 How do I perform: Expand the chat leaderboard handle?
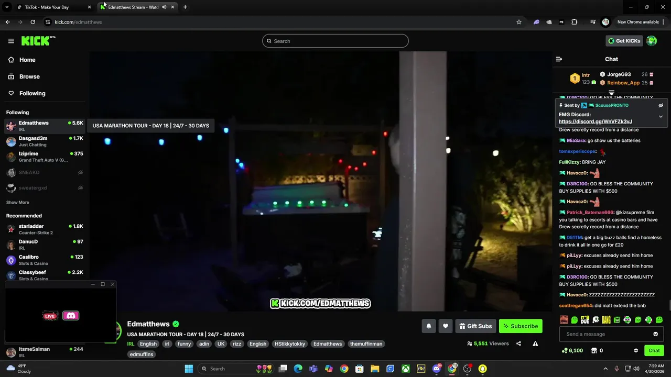611,93
